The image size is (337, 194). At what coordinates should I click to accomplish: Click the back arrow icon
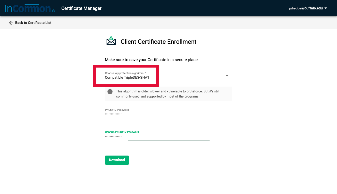pos(11,23)
